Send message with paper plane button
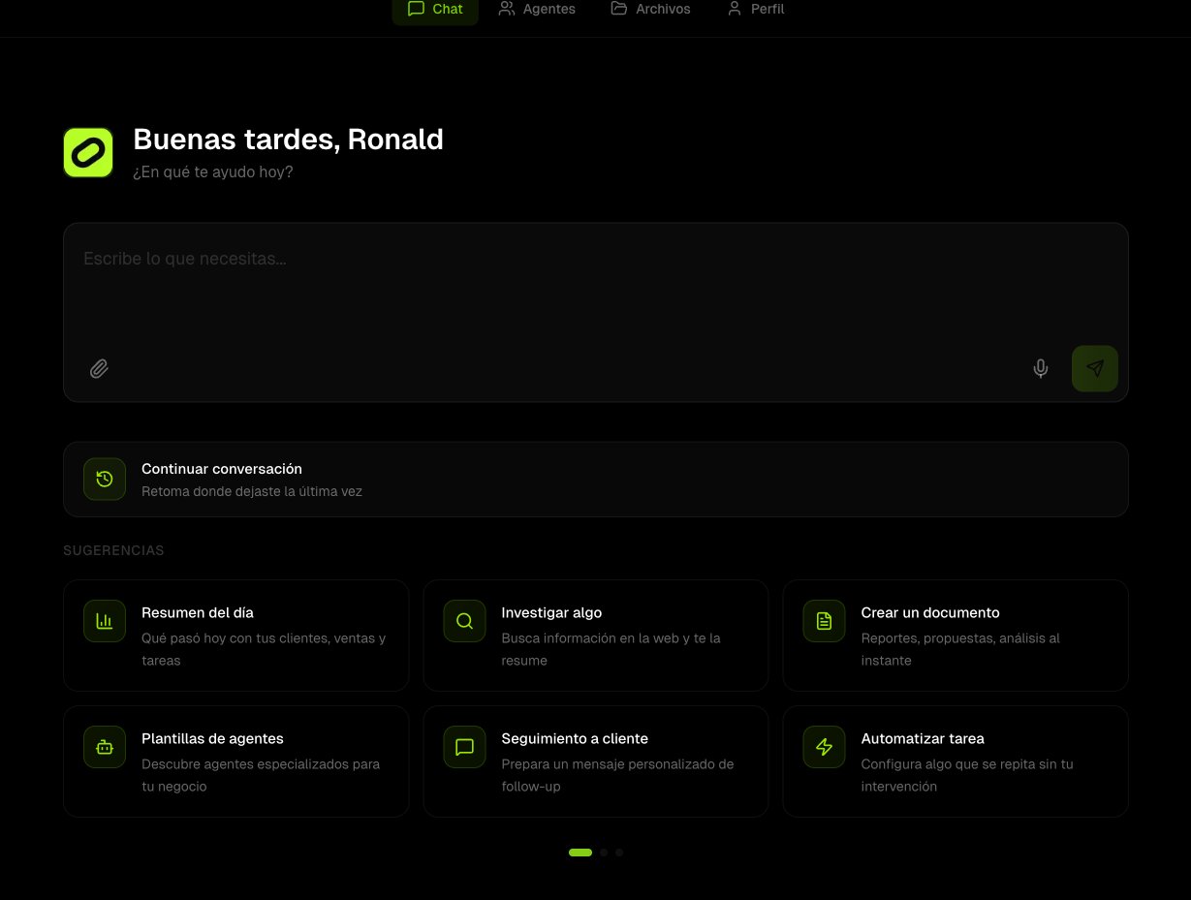Image resolution: width=1191 pixels, height=900 pixels. (x=1095, y=369)
